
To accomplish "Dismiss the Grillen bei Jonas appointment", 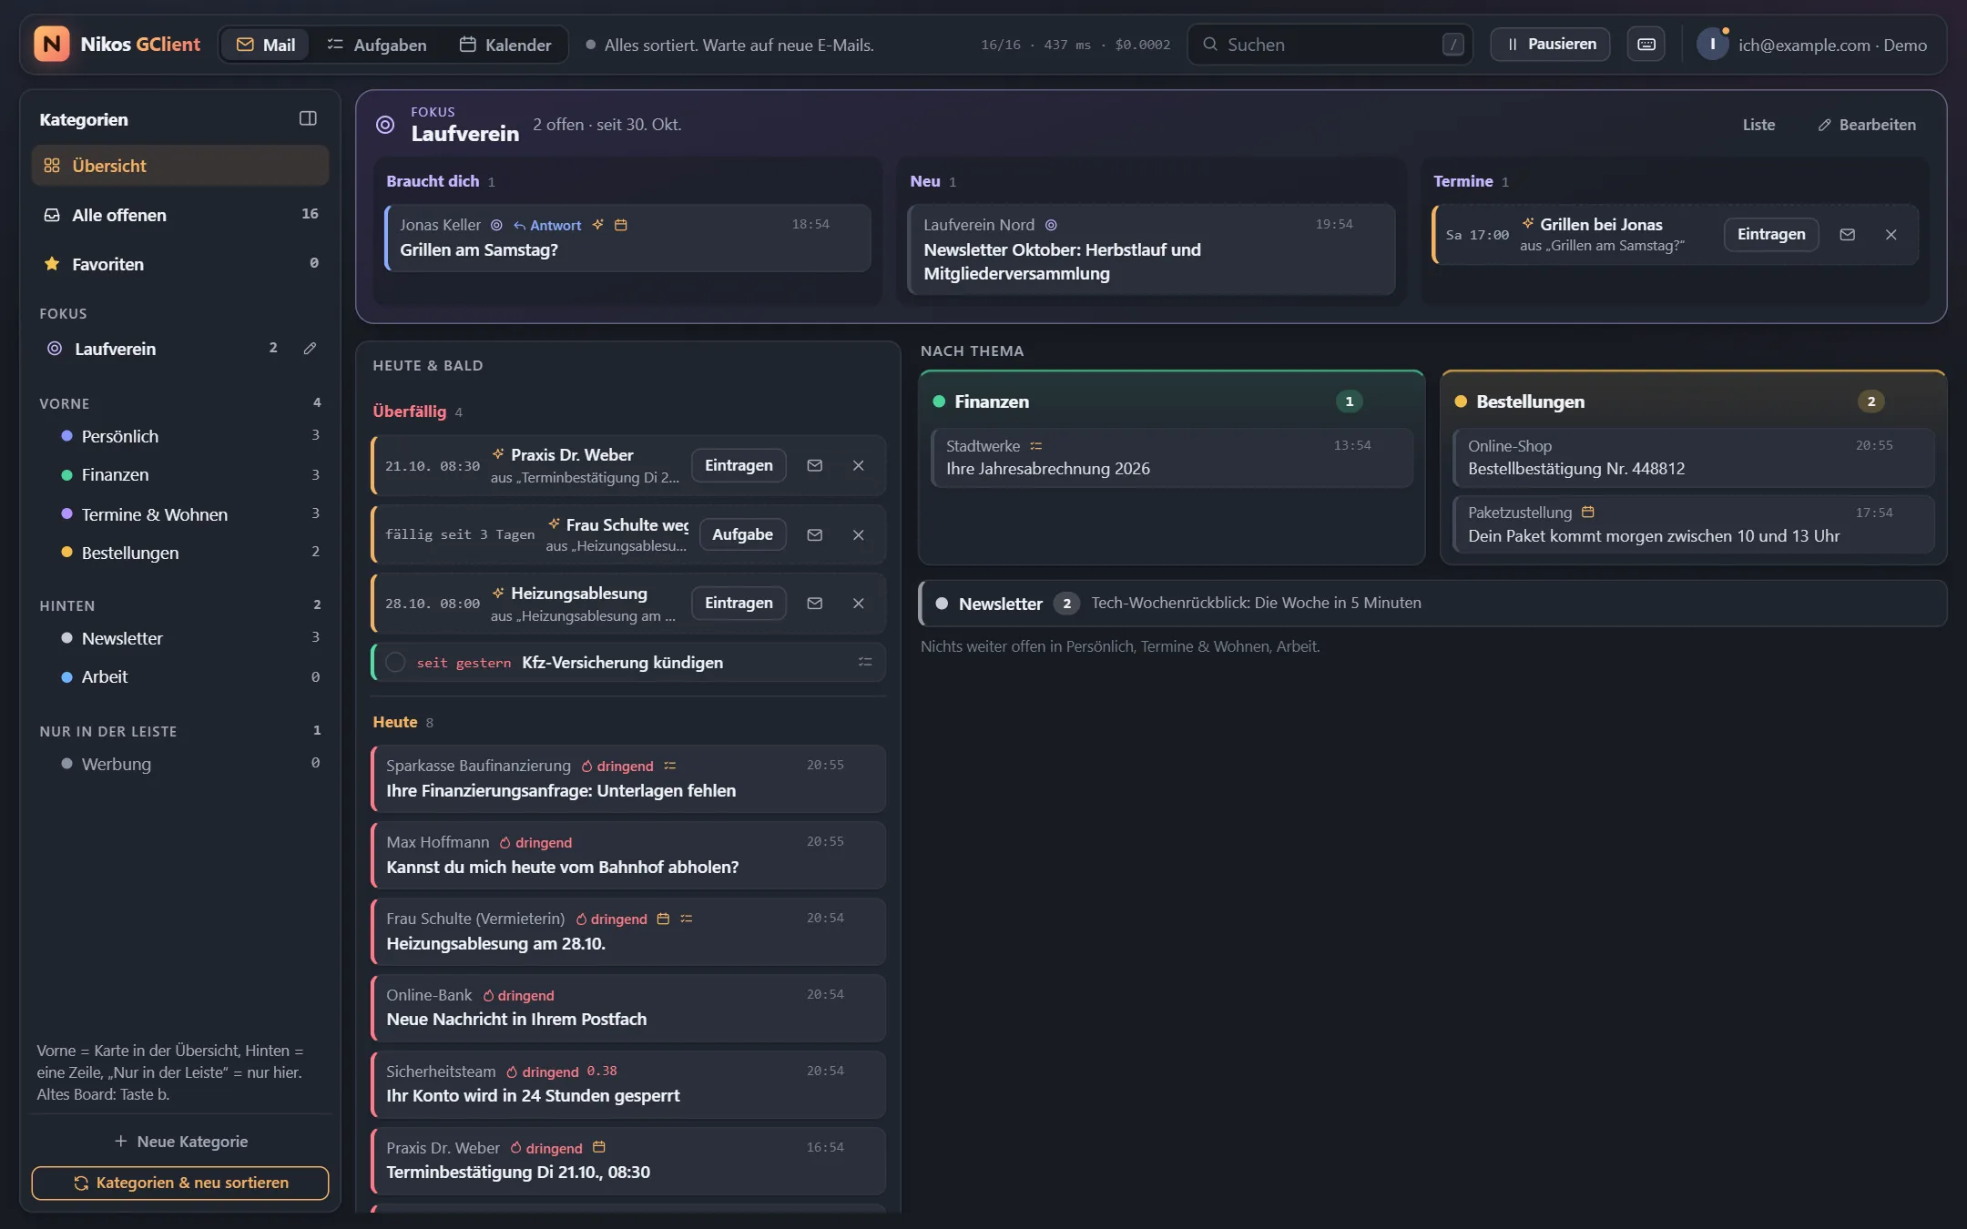I will tap(1891, 235).
